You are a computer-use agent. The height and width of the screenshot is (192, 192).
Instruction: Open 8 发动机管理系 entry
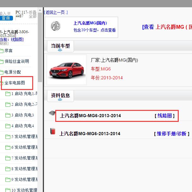[24, 169]
